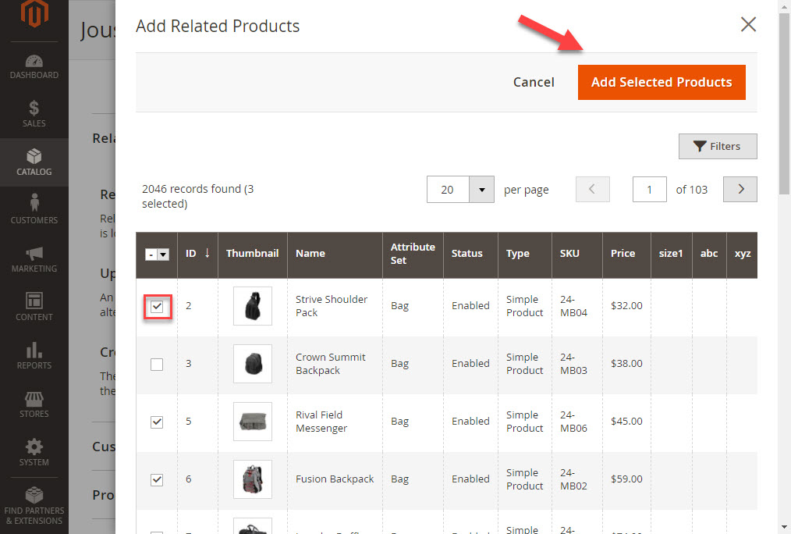The image size is (791, 534).
Task: Click the Fusion Backpack product name
Action: 335,479
